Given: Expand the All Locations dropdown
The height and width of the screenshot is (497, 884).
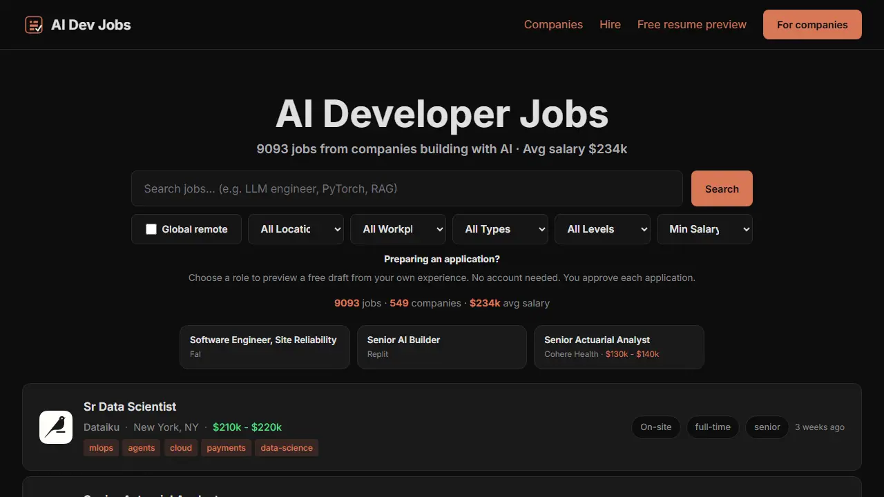Looking at the screenshot, I should pos(296,229).
